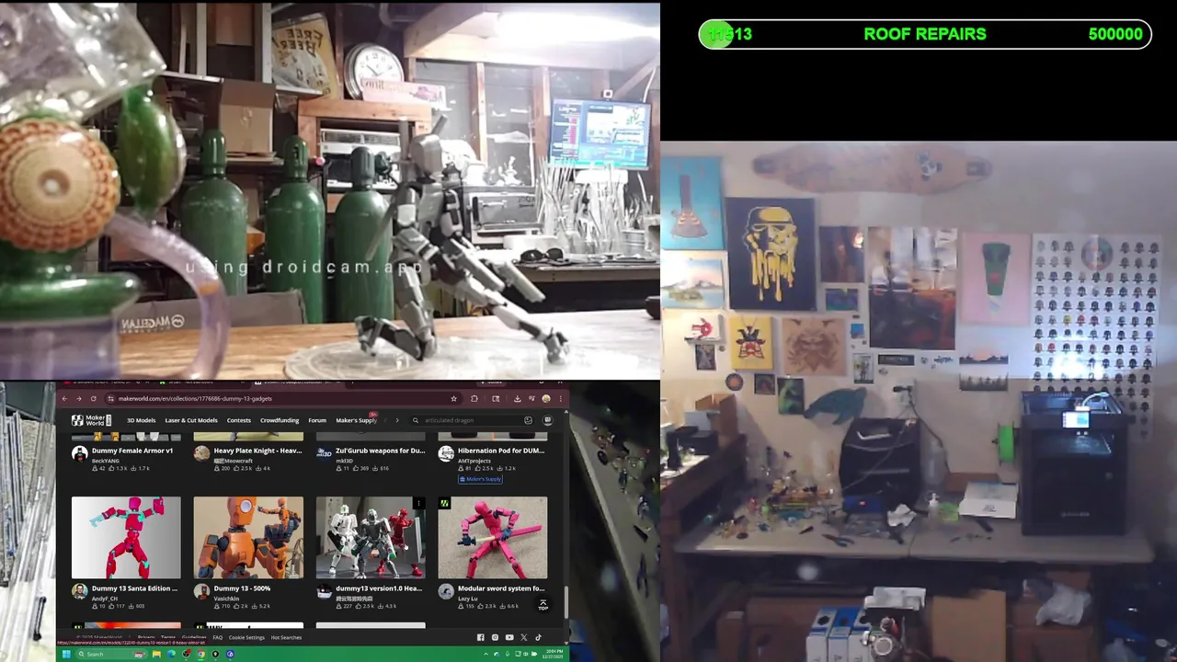Click the Windows taskbar Search box
Viewport: 1177px width, 662px height.
(x=111, y=654)
